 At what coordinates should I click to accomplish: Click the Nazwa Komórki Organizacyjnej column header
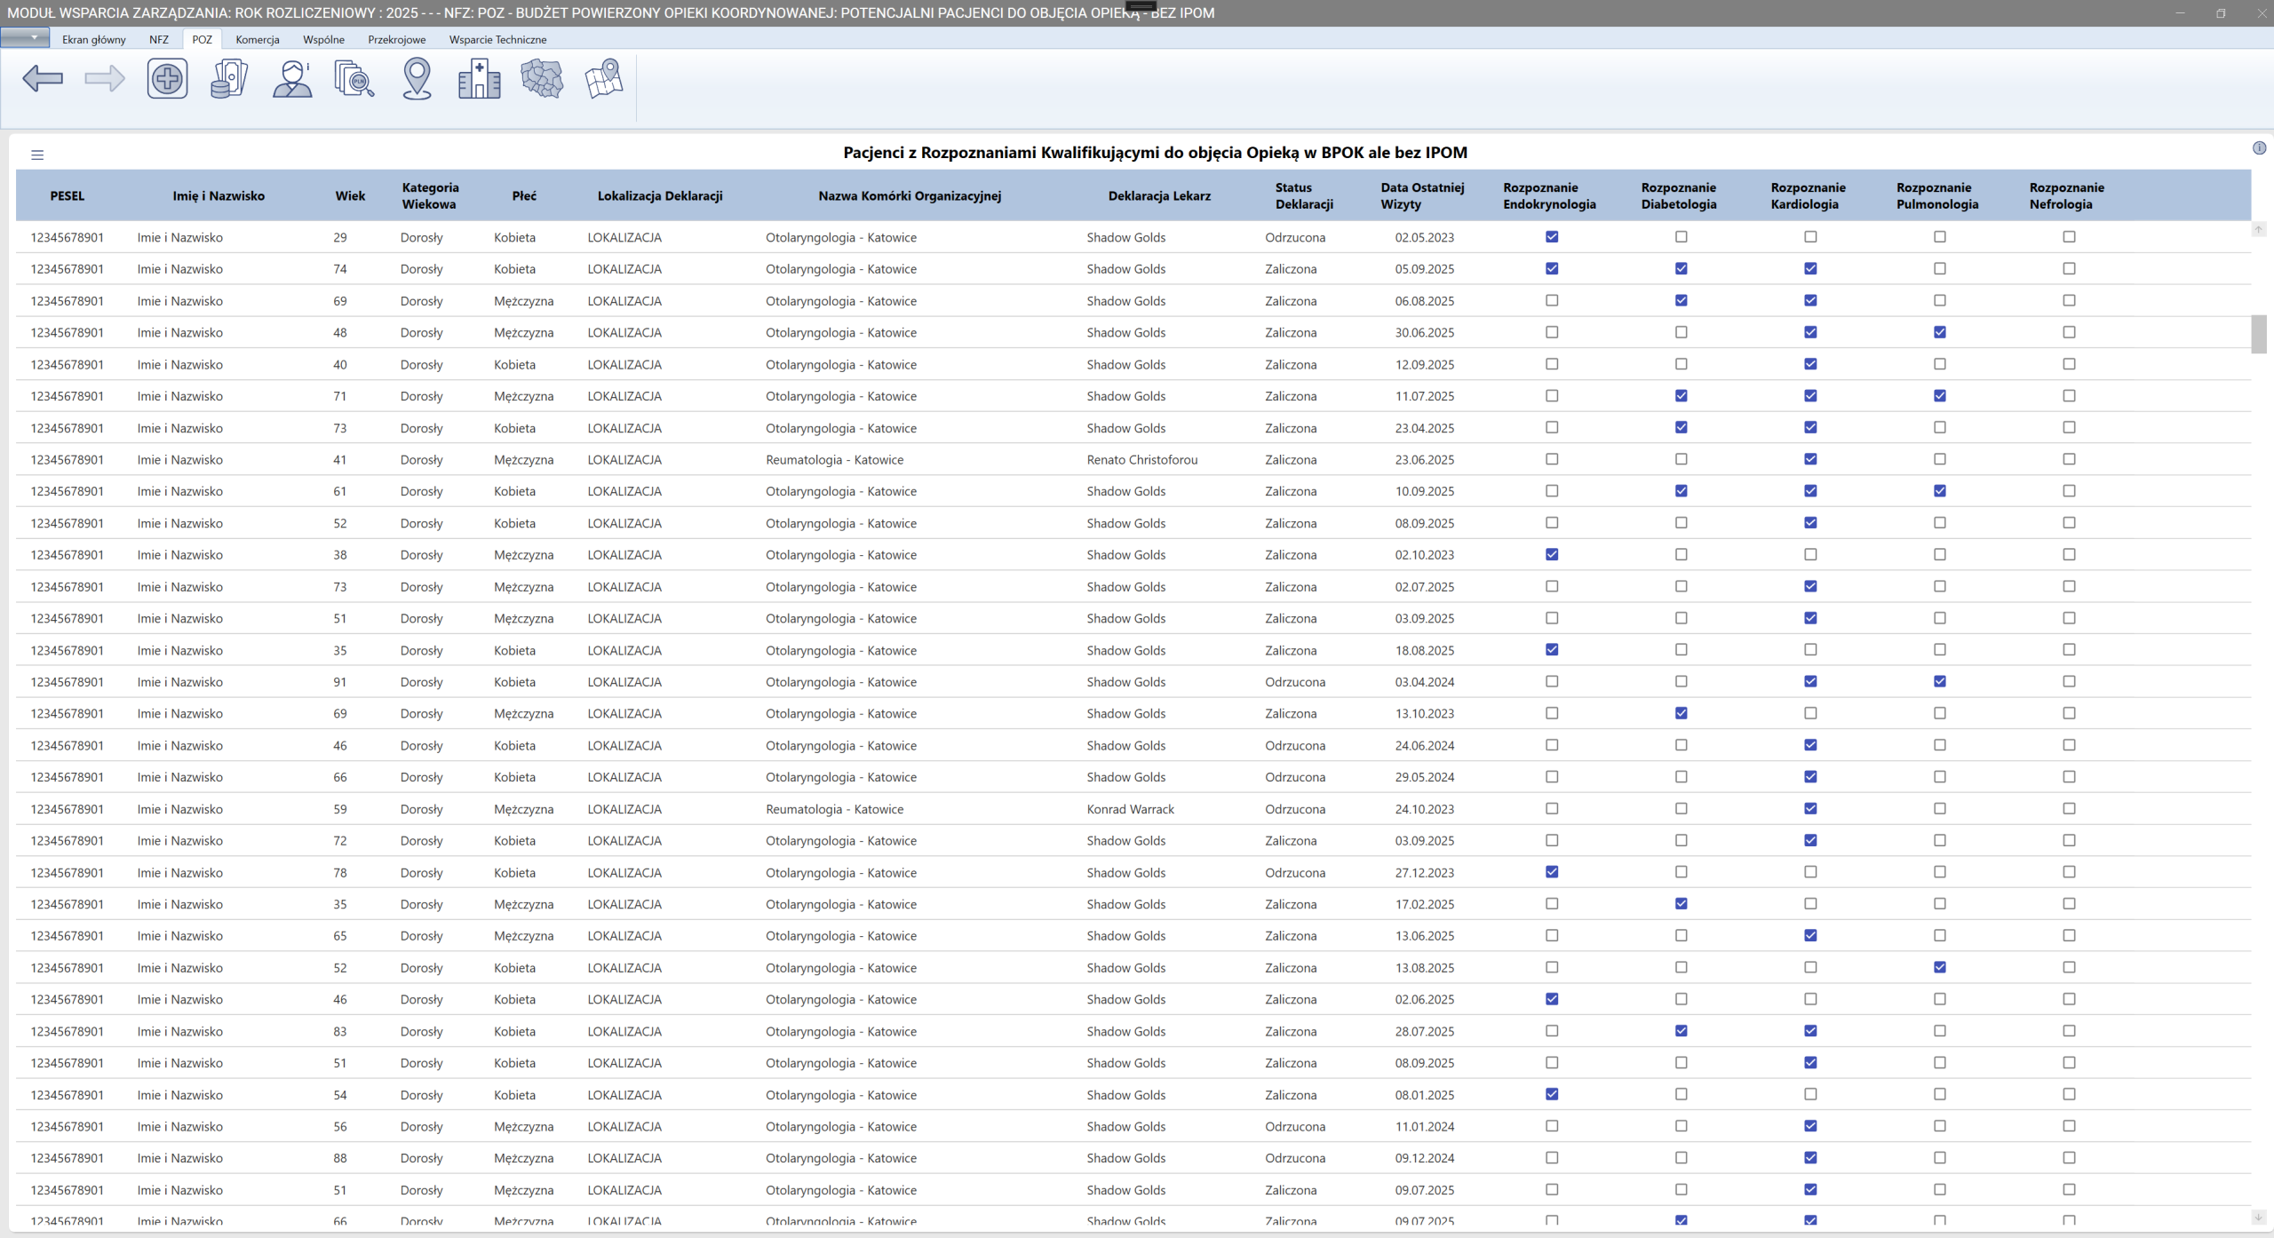click(910, 195)
